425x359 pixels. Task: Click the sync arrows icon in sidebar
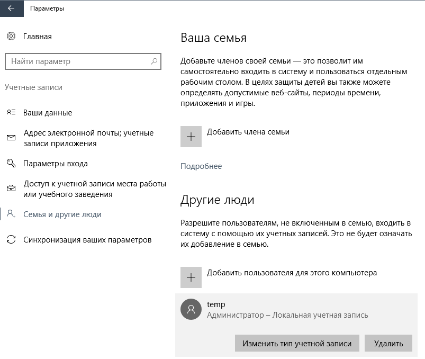[x=11, y=240]
